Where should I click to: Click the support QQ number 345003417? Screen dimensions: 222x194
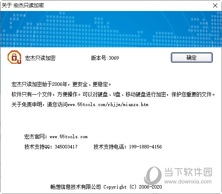click(66, 147)
